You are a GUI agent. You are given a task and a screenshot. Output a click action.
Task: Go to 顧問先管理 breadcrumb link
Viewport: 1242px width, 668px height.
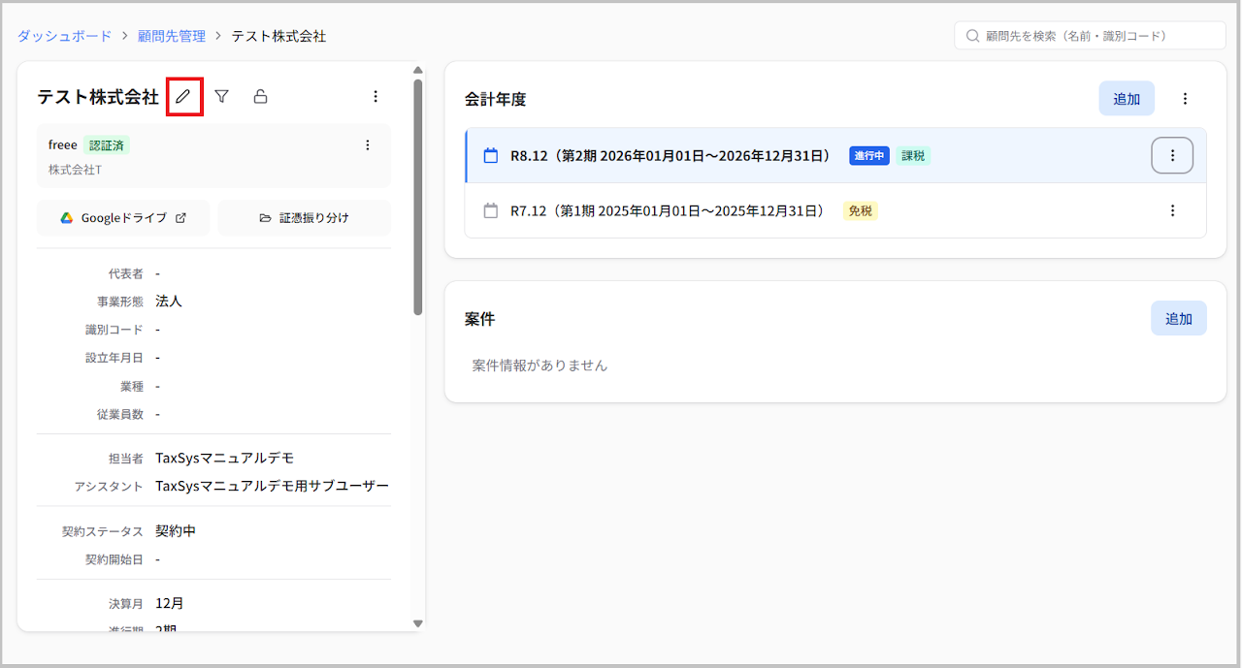tap(172, 36)
